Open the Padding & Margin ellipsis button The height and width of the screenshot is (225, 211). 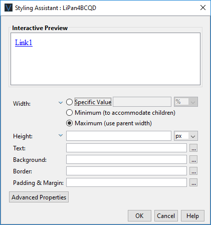[x=193, y=182]
